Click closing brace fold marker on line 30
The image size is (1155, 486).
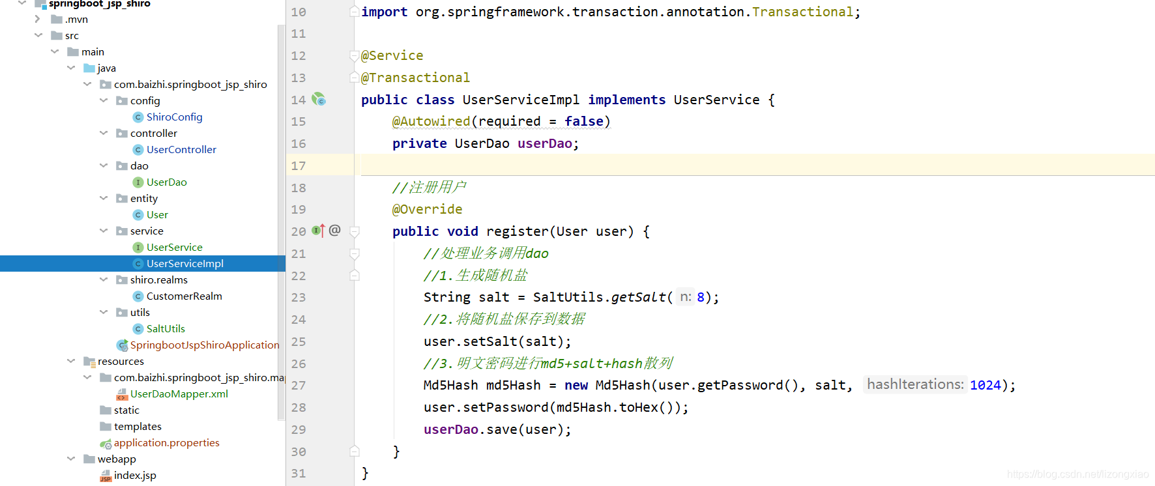point(355,451)
